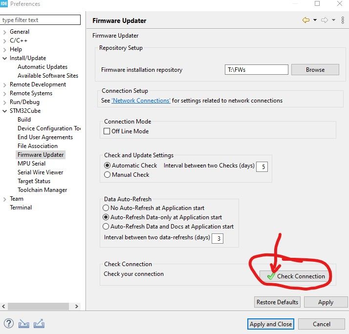Click Restore Defaults button
This screenshot has width=349, height=334.
(277, 302)
